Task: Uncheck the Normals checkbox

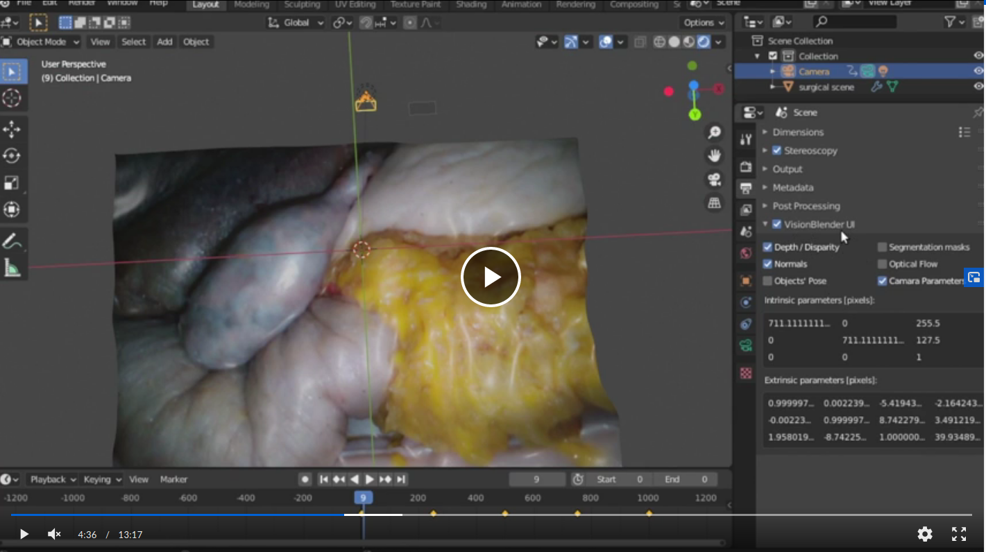Action: click(x=767, y=264)
